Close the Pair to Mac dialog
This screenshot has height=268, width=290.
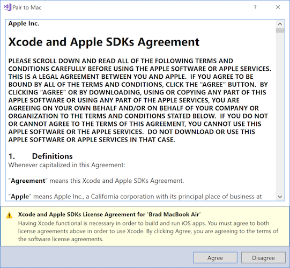click(278, 7)
